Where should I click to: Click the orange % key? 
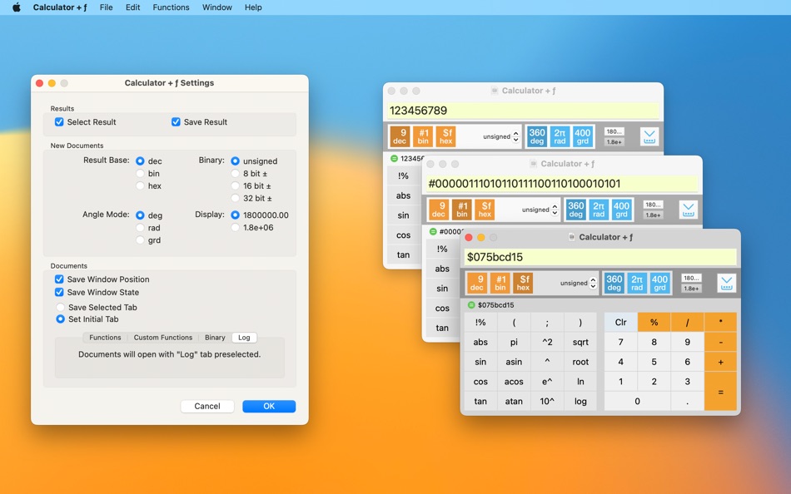pos(654,323)
